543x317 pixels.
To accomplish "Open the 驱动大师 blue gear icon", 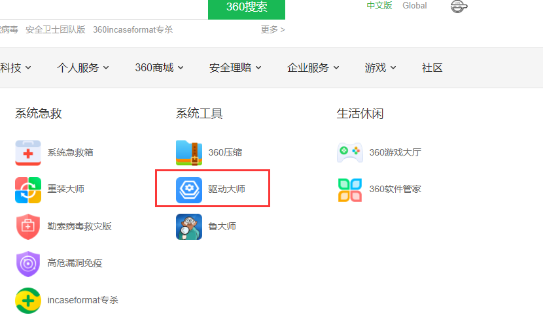I will pos(189,190).
